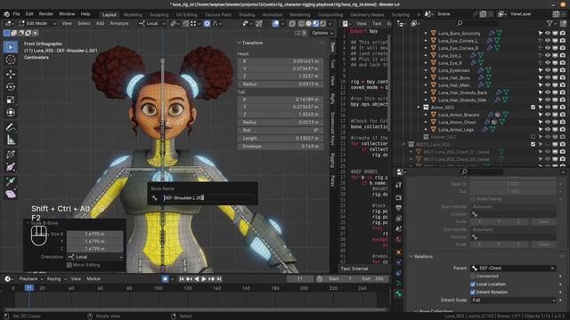Image resolution: width=570 pixels, height=320 pixels.
Task: Open the Local transform orientation dropdown in header
Action: (x=152, y=24)
